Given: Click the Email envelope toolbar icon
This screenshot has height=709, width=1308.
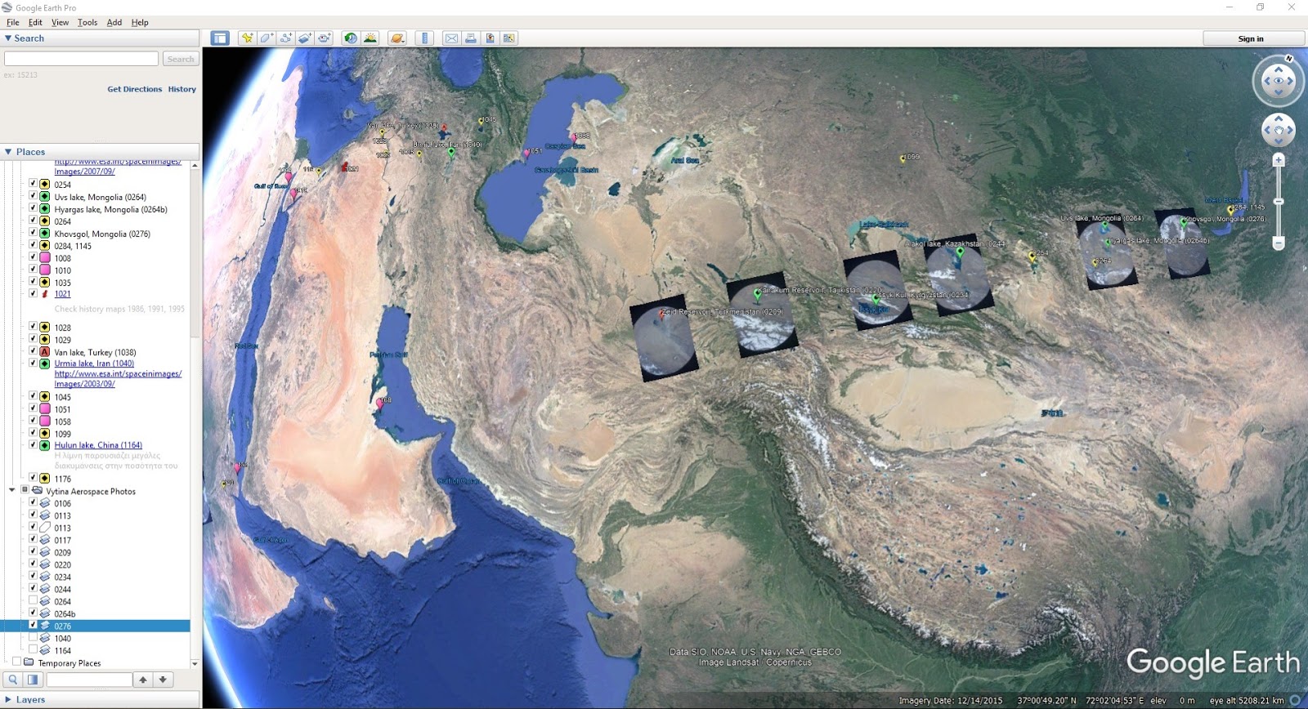Looking at the screenshot, I should point(451,38).
